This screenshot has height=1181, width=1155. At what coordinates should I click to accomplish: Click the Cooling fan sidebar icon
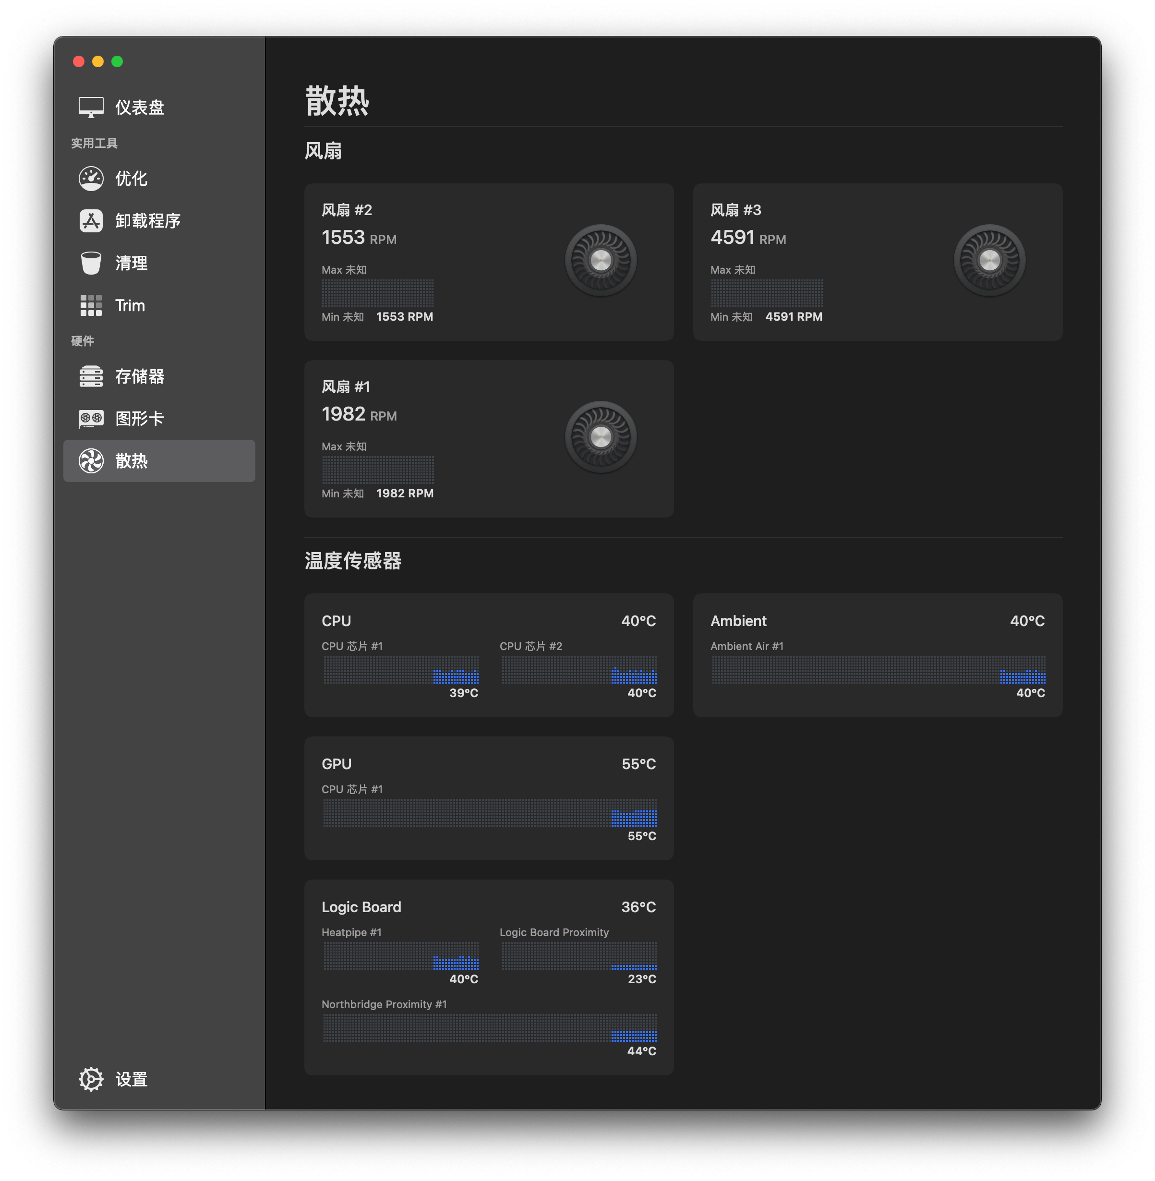point(91,461)
